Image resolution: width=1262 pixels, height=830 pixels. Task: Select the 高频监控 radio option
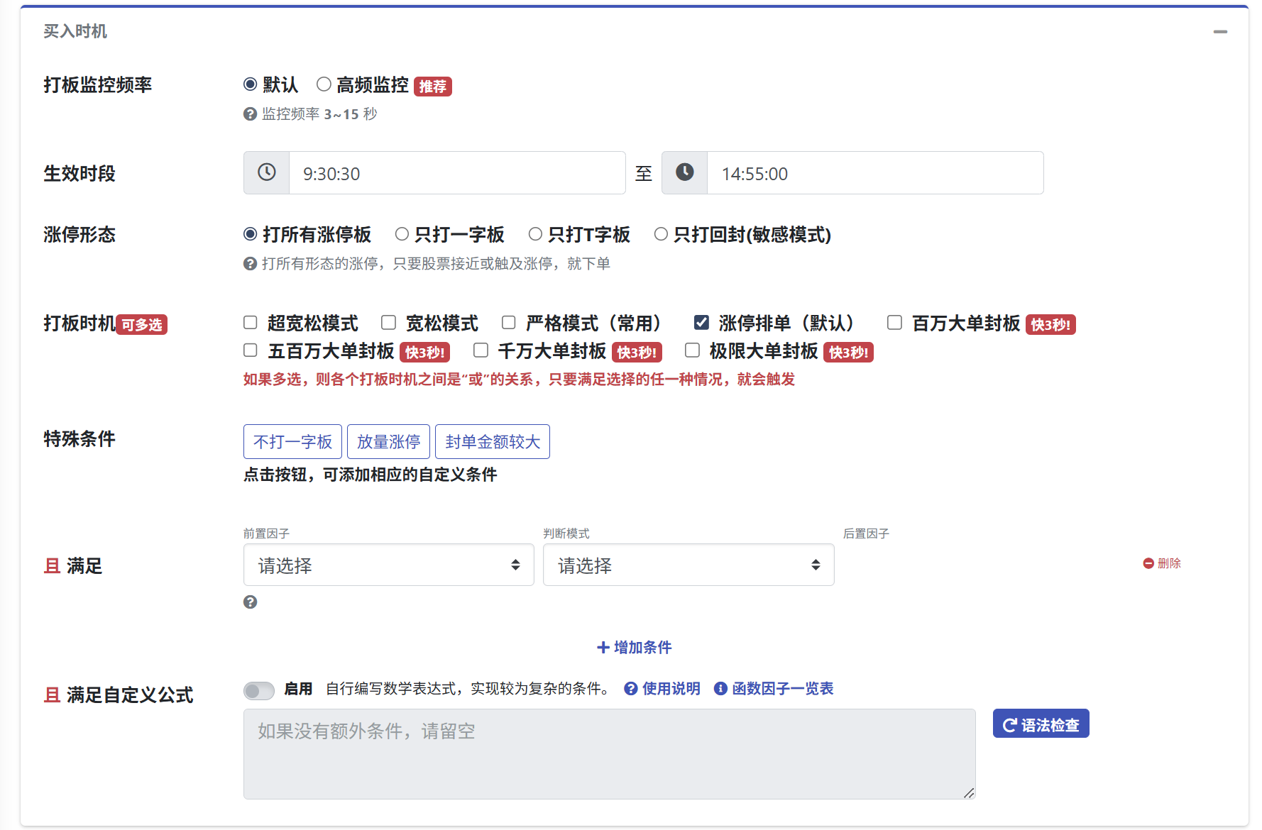(x=324, y=84)
